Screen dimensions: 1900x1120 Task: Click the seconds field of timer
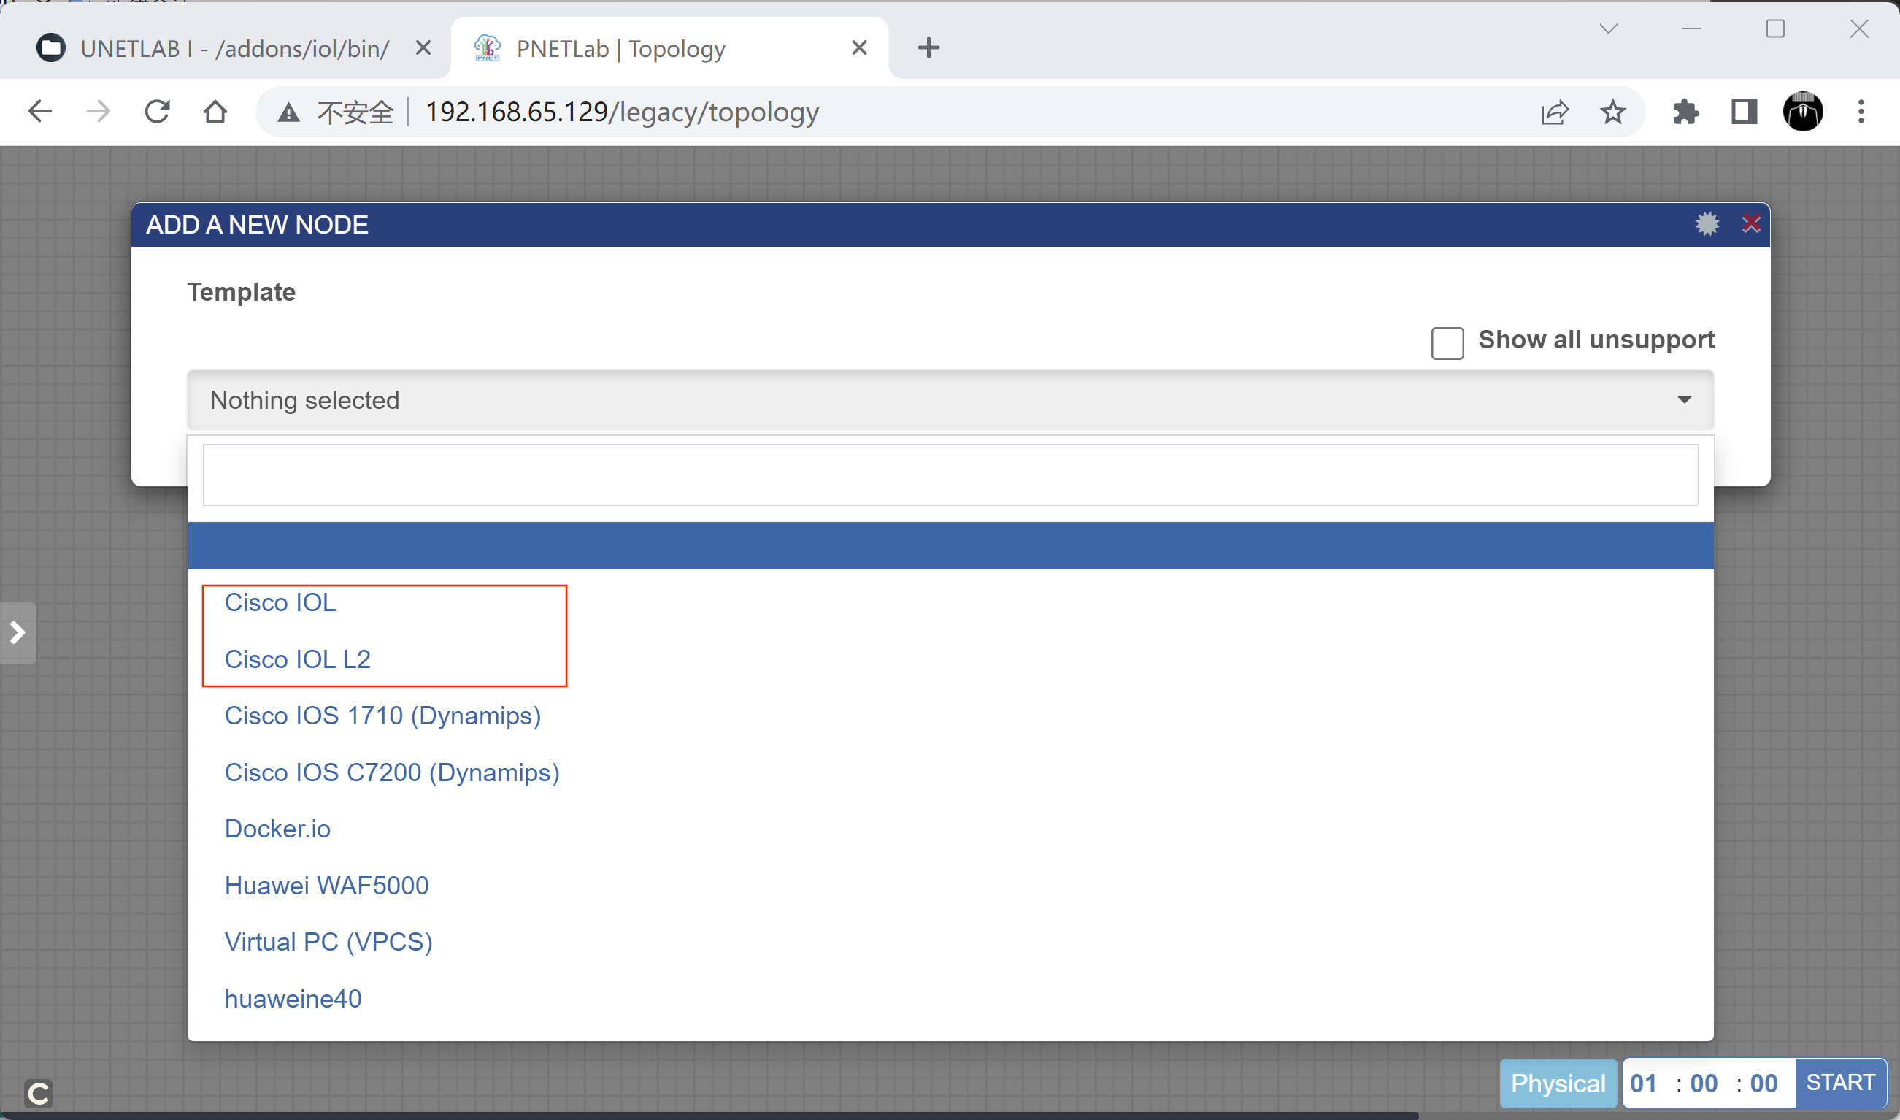click(x=1764, y=1083)
